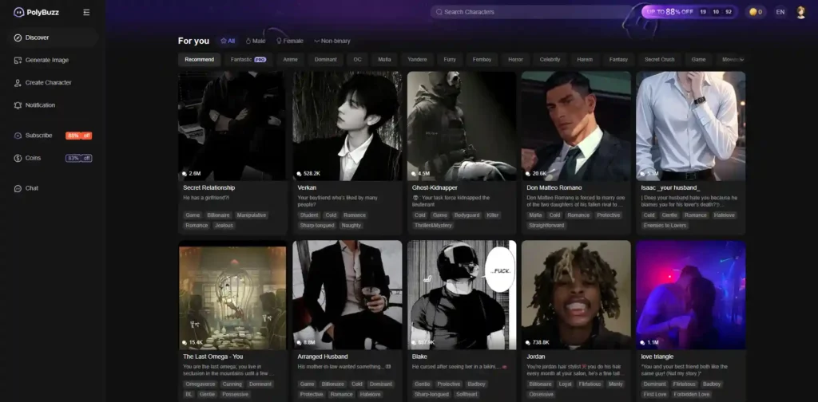The image size is (818, 402).
Task: Filter characters by Male
Action: (256, 41)
